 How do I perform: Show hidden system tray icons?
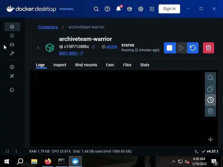click(173, 161)
